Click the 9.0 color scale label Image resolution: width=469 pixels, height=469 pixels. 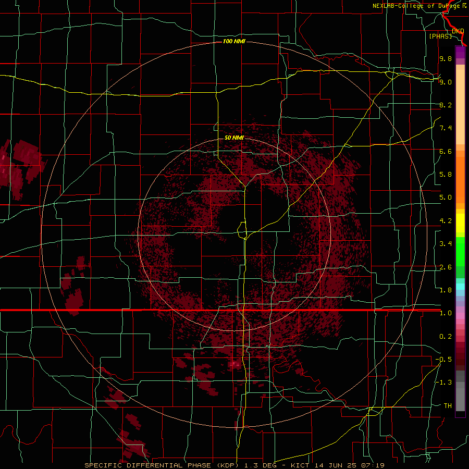[x=446, y=82]
